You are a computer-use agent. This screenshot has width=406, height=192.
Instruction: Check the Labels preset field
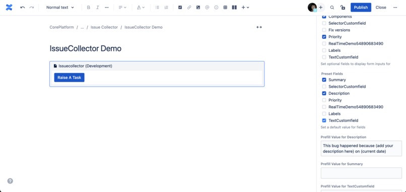324,114
